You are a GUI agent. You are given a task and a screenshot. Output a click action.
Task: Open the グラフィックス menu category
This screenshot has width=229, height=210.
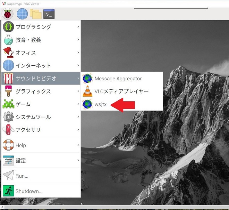[41, 91]
